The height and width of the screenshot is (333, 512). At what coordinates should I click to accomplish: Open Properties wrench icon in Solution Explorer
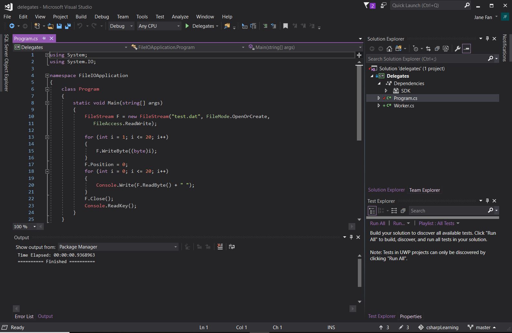[457, 49]
